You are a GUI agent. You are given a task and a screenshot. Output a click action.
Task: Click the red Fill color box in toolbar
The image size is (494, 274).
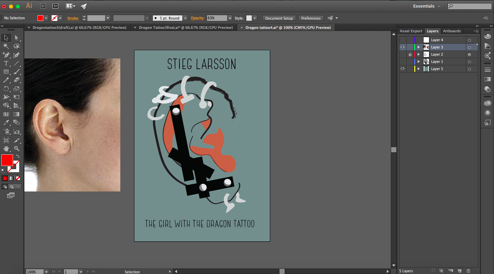(7, 160)
